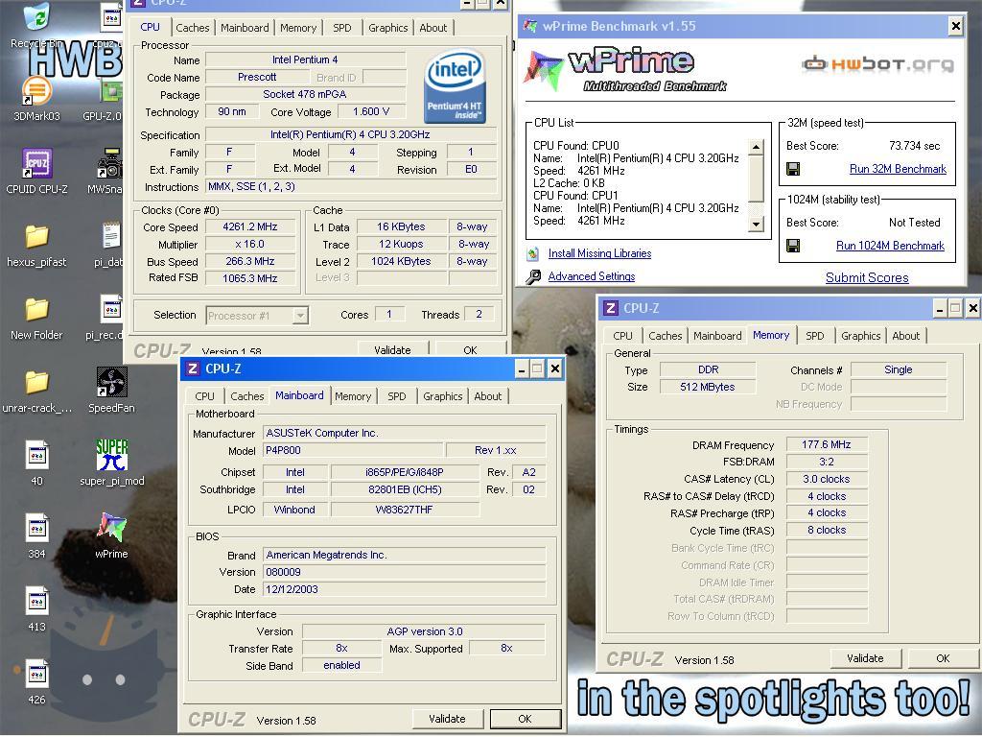Click the FSB:DRAM 3:2 value
Viewport: 982px width, 737px height.
pos(826,462)
